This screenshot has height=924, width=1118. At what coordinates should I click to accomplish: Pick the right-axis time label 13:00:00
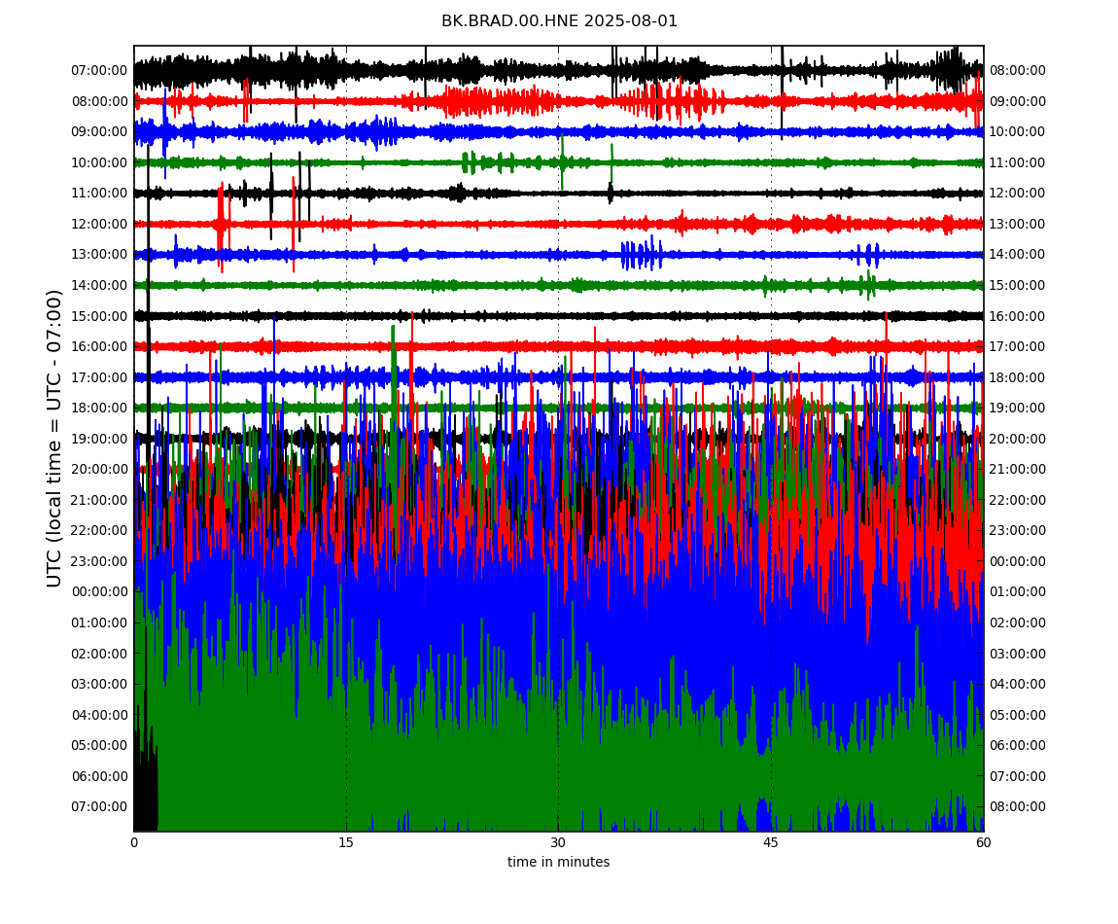click(x=1018, y=224)
